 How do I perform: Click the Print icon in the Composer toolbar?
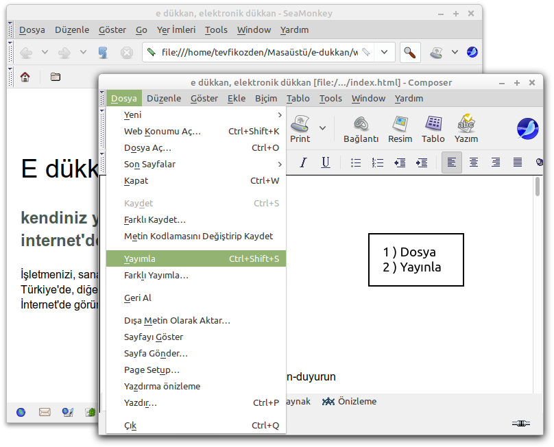pos(300,128)
